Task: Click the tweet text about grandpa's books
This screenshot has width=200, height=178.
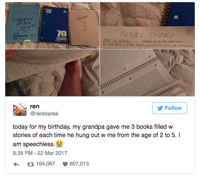Action: click(x=97, y=136)
